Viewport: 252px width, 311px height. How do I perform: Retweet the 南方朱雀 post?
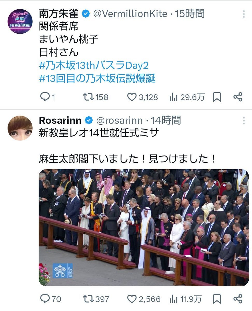coord(95,97)
